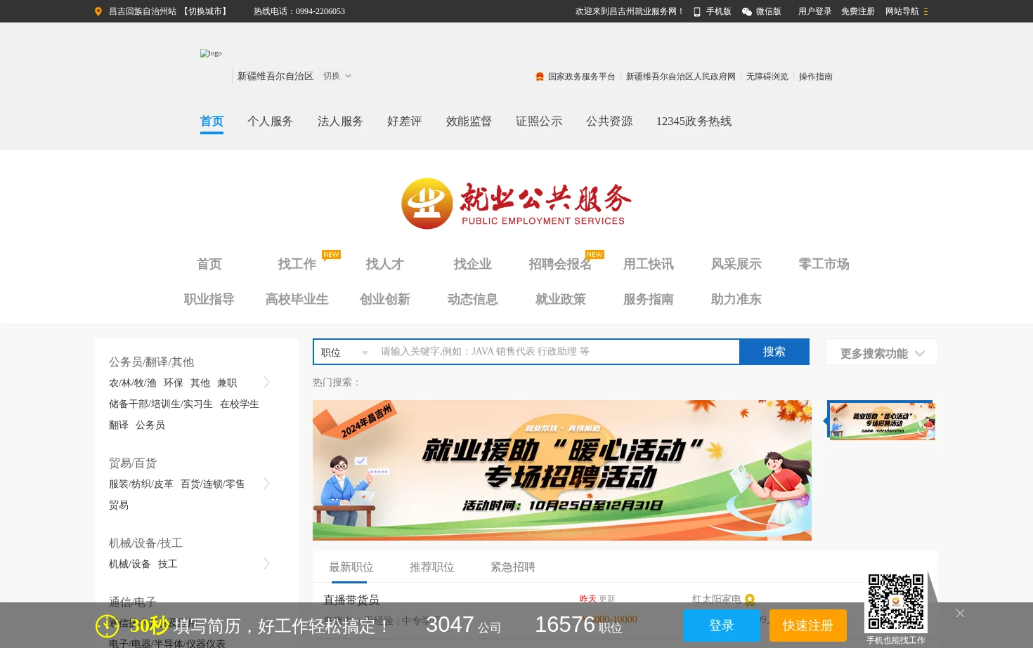Screen dimensions: 1033x648
Task: Click 切换城市 to change city
Action: click(x=205, y=11)
